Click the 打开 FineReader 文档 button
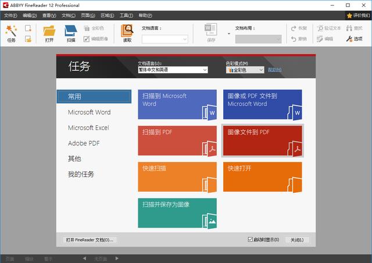The image size is (372, 263). click(90, 239)
